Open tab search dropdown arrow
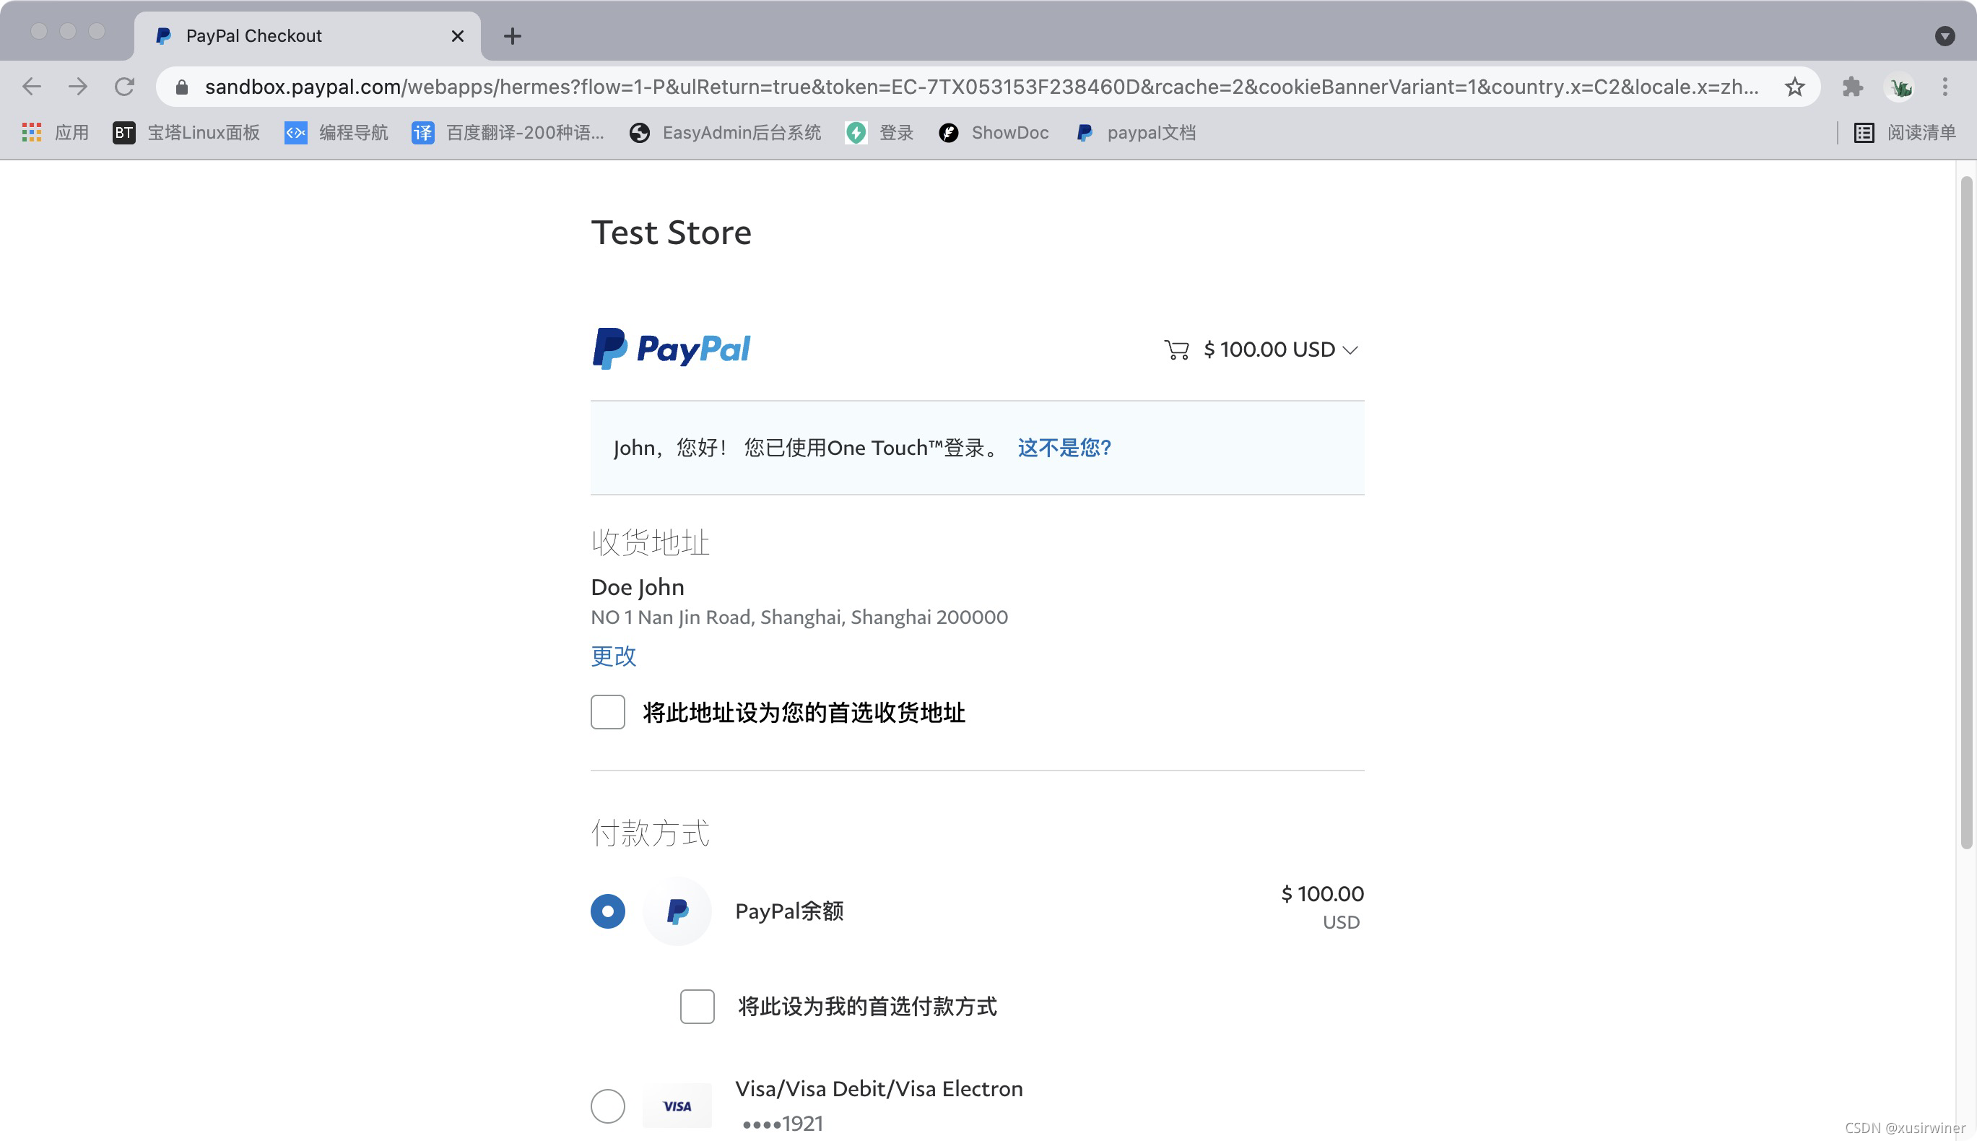The height and width of the screenshot is (1141, 1977). (1944, 36)
